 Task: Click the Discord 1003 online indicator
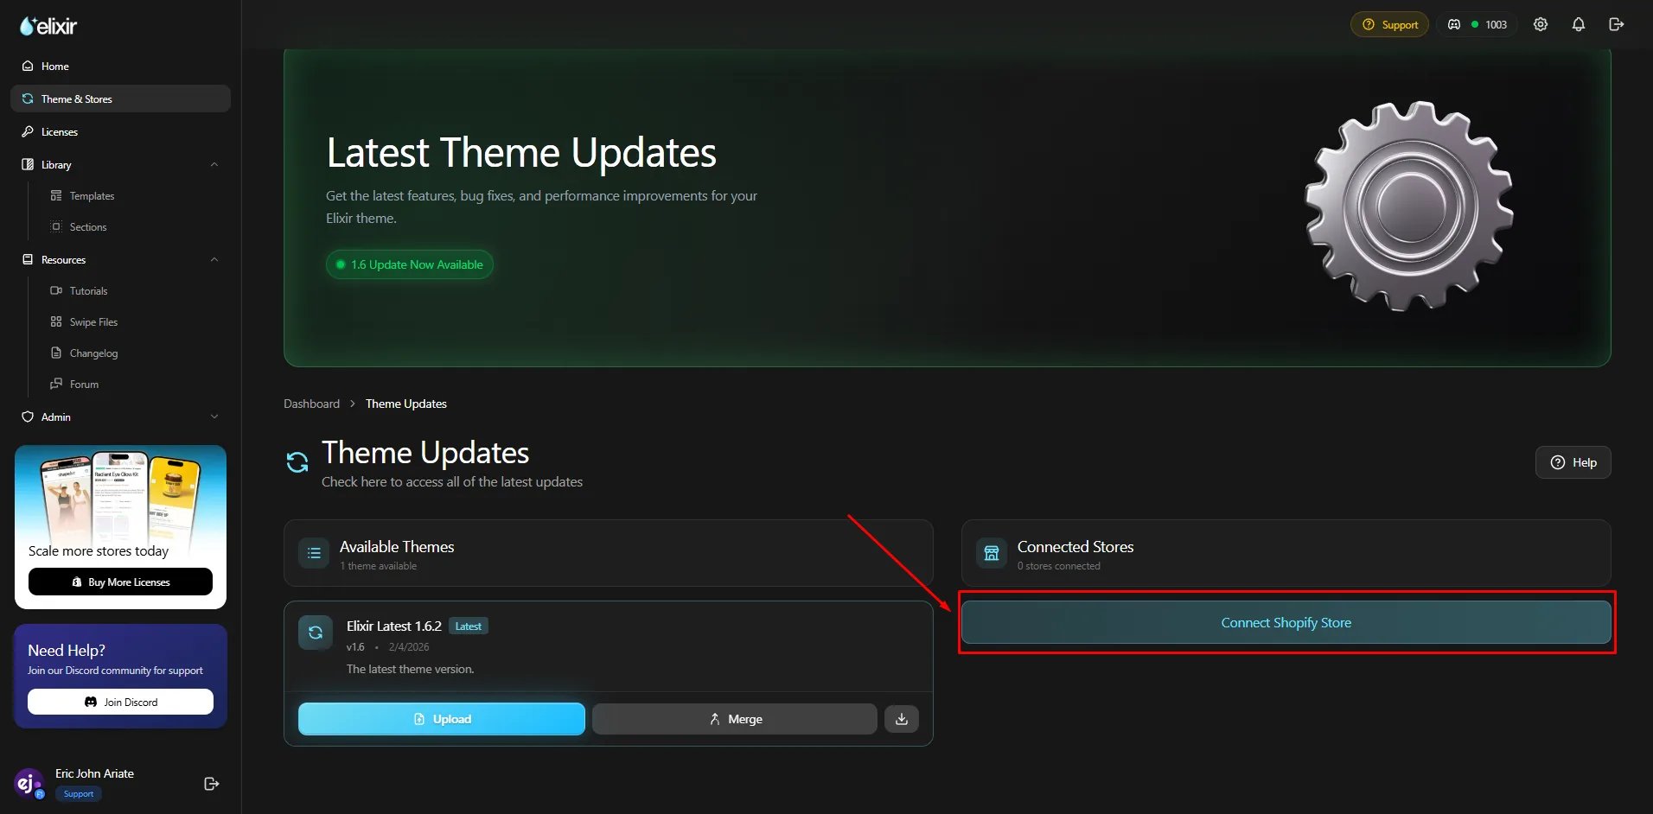pyautogui.click(x=1477, y=24)
